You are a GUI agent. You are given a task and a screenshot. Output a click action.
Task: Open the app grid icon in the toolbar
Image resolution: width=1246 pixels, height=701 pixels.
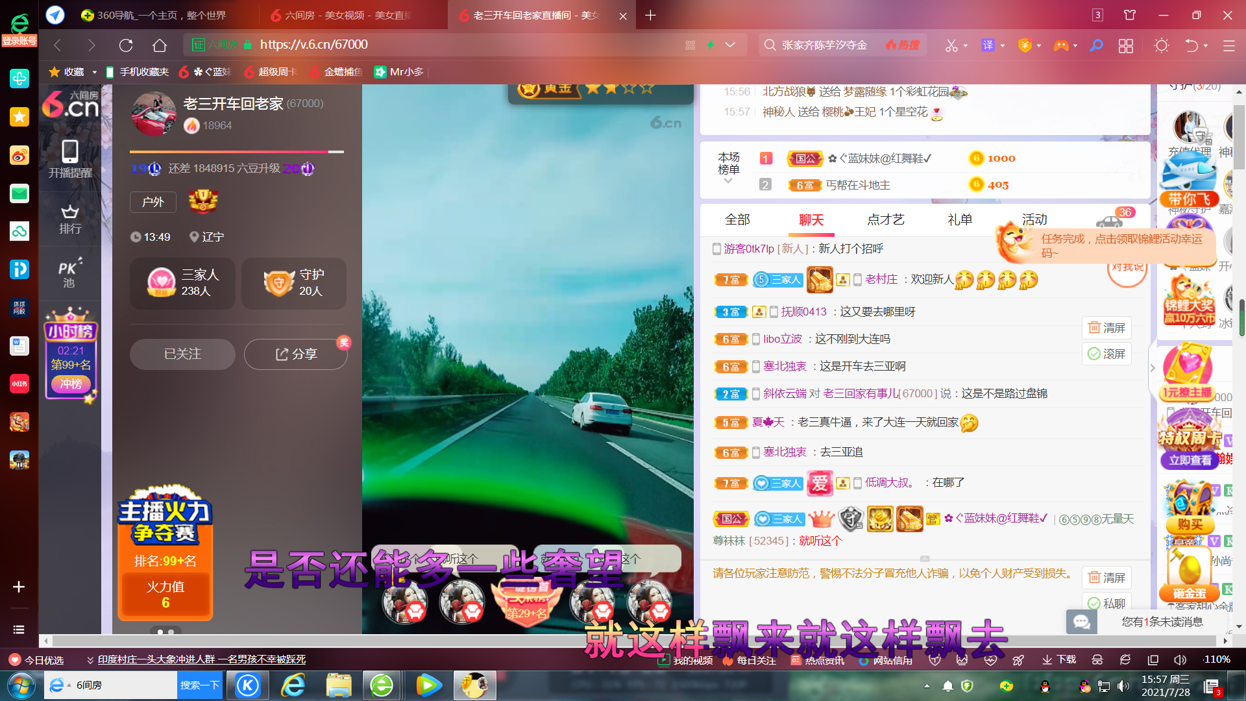[1126, 45]
